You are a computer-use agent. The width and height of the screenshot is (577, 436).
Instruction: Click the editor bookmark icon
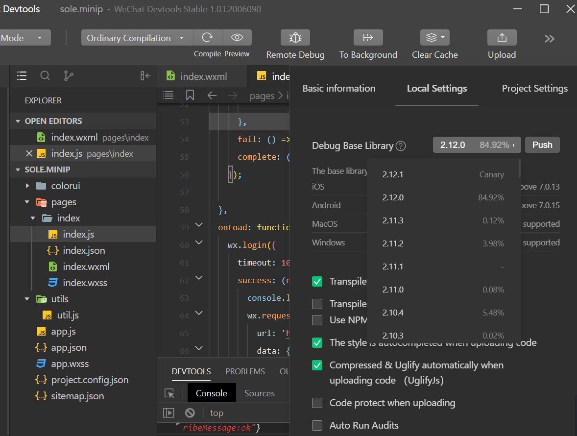point(190,96)
